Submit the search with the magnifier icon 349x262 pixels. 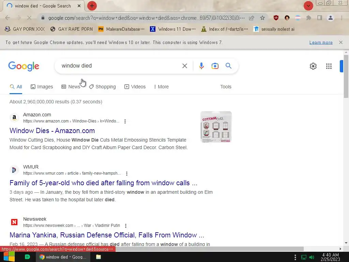[228, 66]
